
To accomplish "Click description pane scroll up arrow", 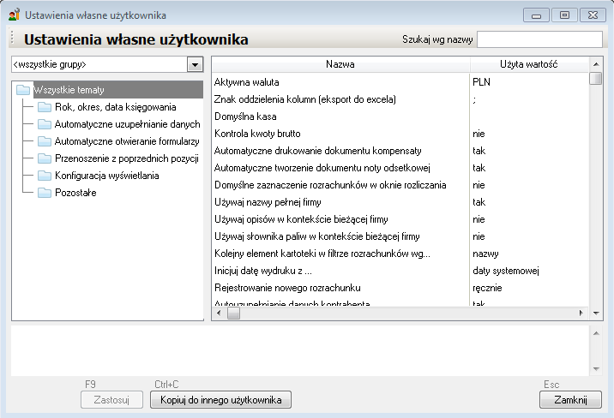I will (596, 333).
